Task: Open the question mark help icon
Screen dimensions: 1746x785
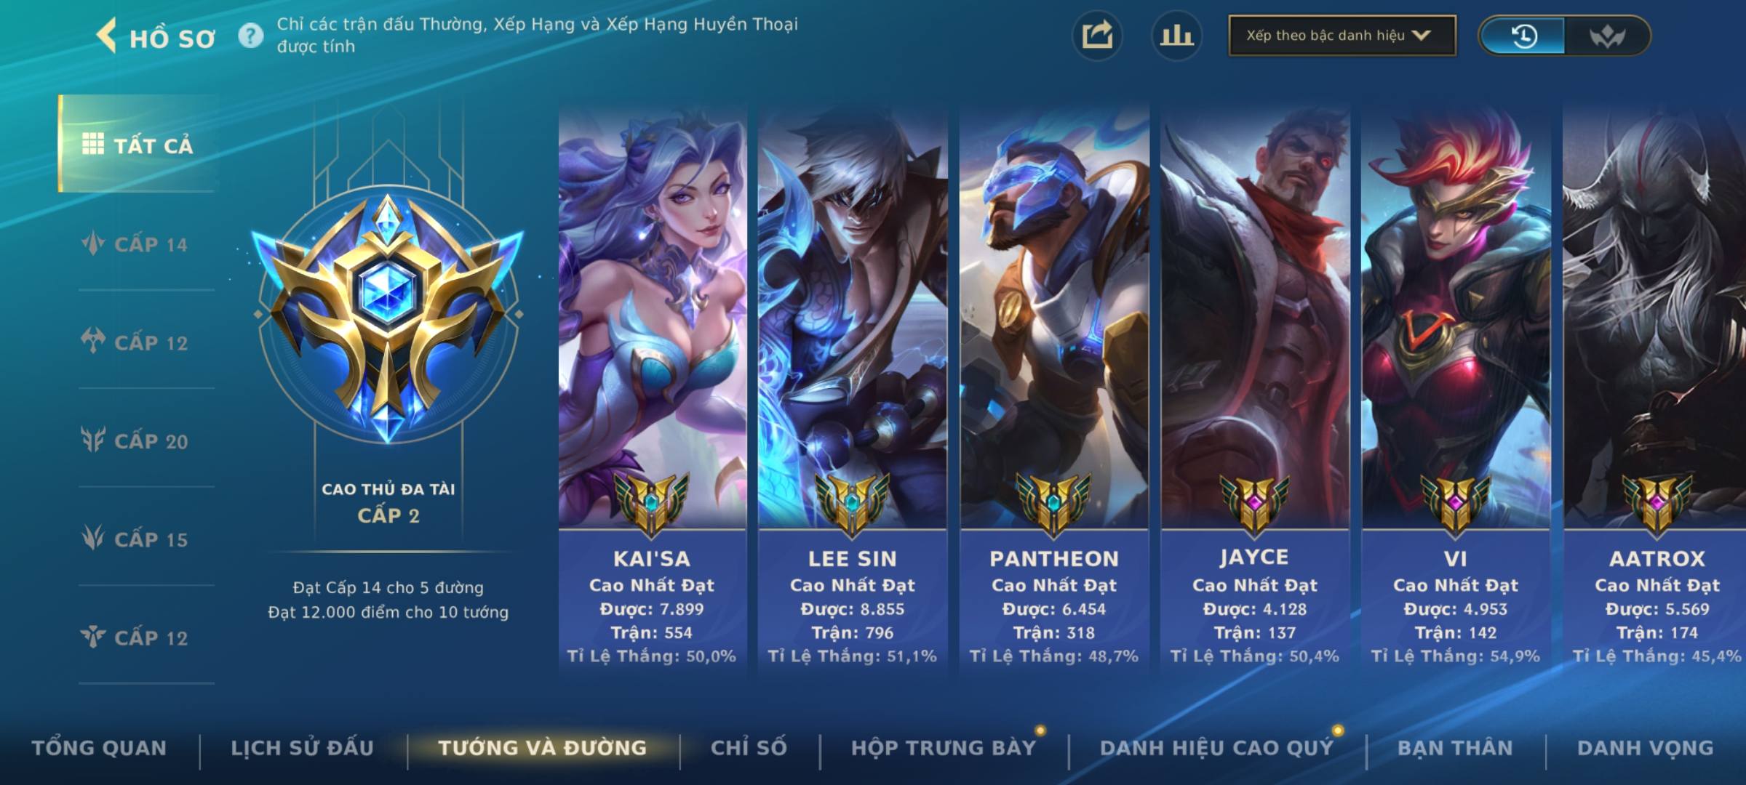Action: pyautogui.click(x=251, y=36)
